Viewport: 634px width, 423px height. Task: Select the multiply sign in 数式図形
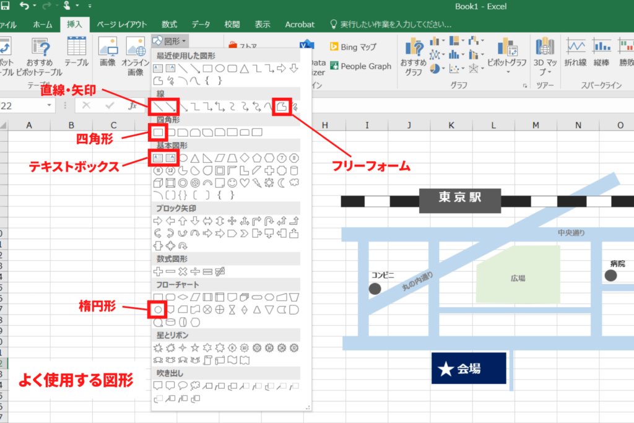click(183, 272)
